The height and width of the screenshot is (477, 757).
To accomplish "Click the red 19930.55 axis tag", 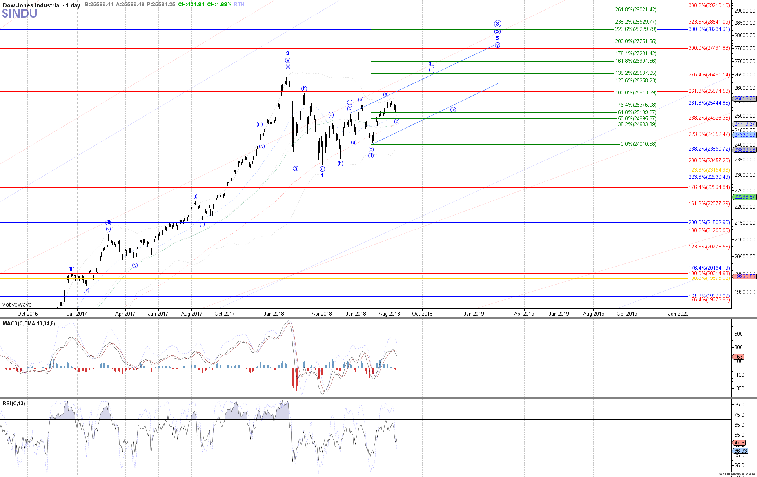I will [744, 276].
